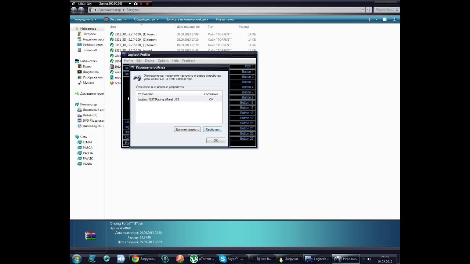Open Избранное in Explorer sidebar
The width and height of the screenshot is (470, 264).
tap(88, 29)
